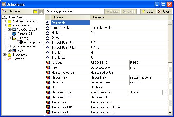This screenshot has height=117, width=174.
Task: Select the Deklaracja name cell
Action: 70,23
